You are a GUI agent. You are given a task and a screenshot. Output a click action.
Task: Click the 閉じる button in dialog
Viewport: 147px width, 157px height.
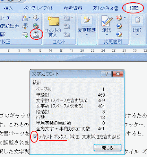(x=107, y=148)
